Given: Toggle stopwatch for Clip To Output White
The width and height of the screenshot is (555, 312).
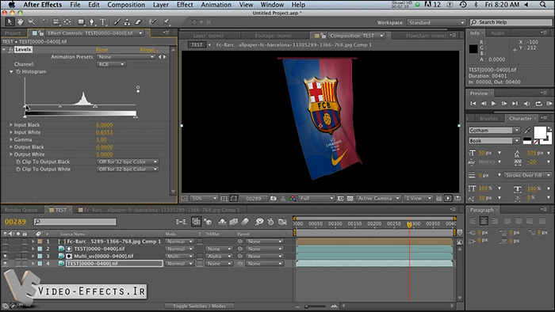Looking at the screenshot, I should 17,169.
